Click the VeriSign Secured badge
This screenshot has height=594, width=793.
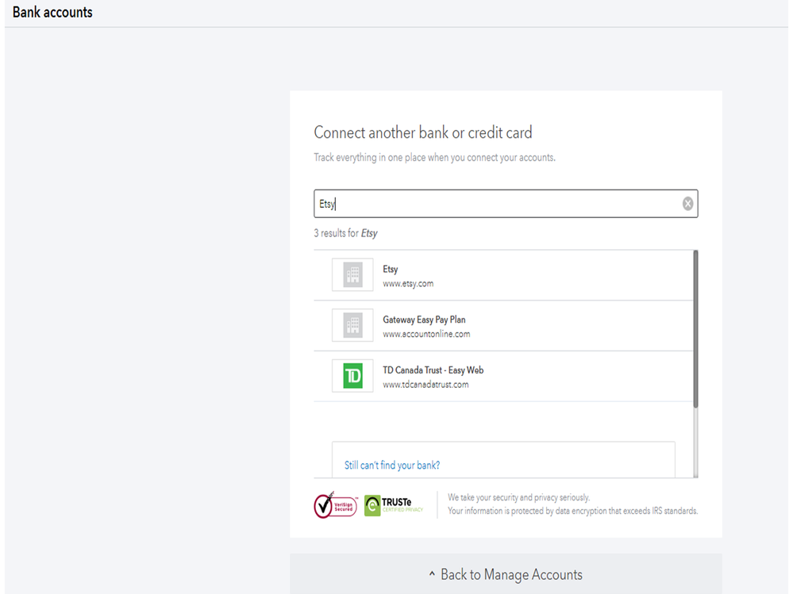pyautogui.click(x=335, y=505)
